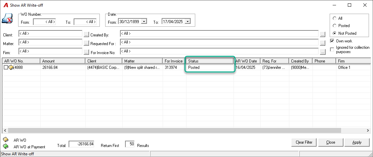Sort by Phone column header
The image size is (373, 157).
click(324, 61)
